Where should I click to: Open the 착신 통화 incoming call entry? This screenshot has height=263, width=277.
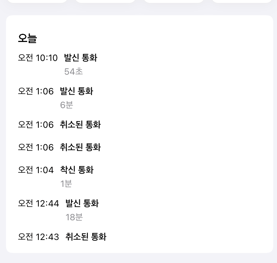coord(77,170)
